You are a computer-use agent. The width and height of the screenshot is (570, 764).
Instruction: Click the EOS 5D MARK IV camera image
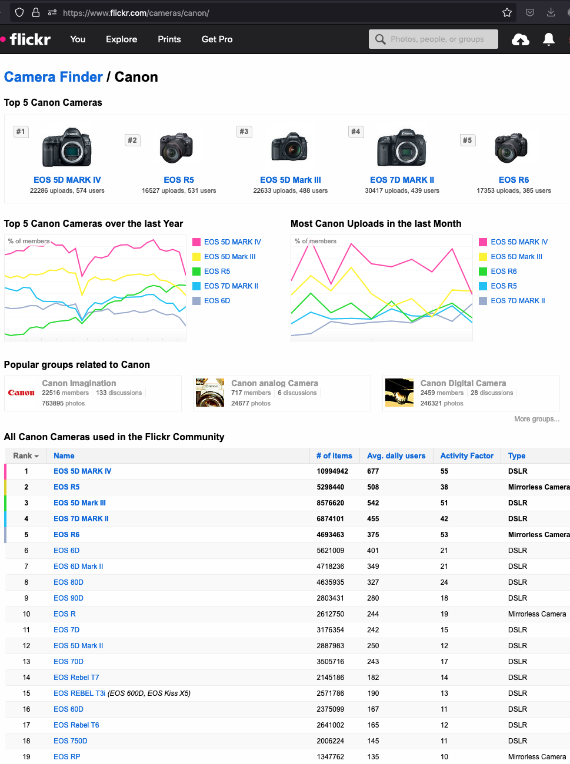click(x=67, y=148)
